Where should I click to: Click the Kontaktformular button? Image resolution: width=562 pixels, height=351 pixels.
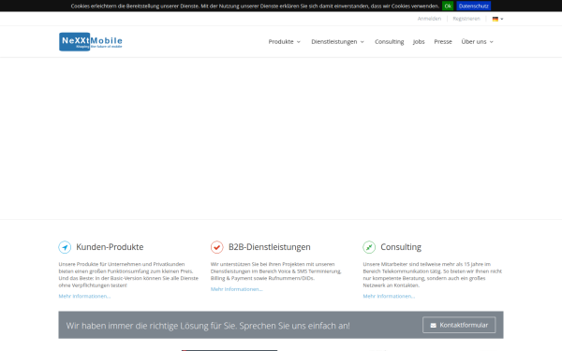click(459, 325)
